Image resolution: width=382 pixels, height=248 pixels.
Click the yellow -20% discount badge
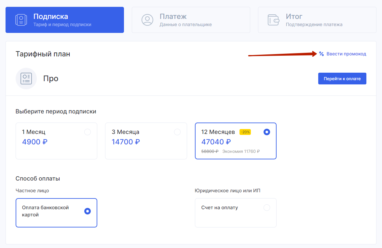click(245, 132)
